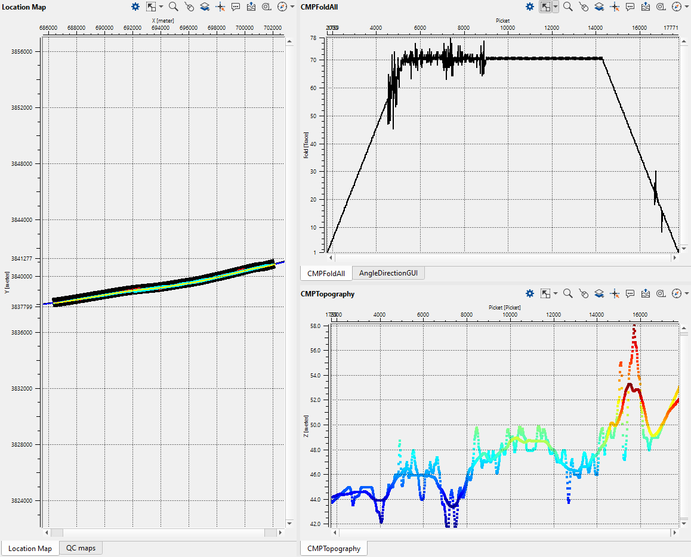Image resolution: width=691 pixels, height=557 pixels.
Task: Toggle the fit-to-window selection button in CMPFoldAll
Action: click(545, 7)
